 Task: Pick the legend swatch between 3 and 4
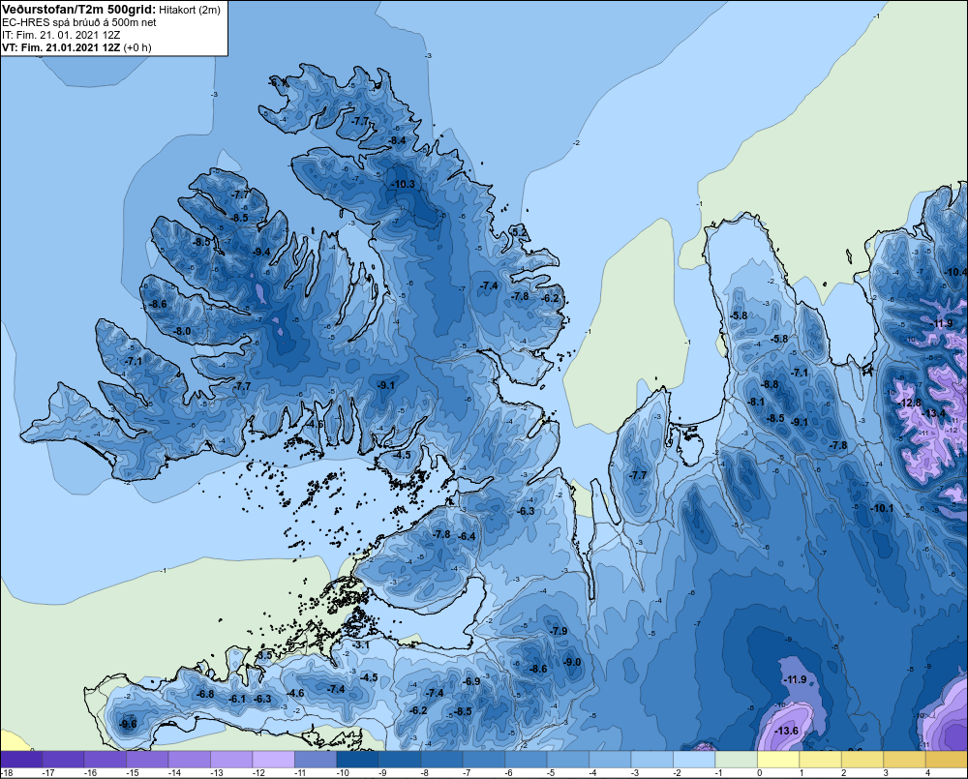904,759
